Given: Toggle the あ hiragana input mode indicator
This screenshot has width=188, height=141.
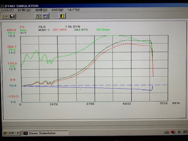Looking at the screenshot, I should point(179,132).
